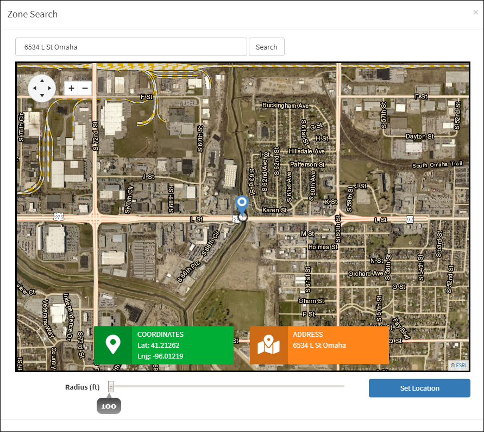Click the blue location pin marker
This screenshot has height=432, width=484.
[242, 205]
